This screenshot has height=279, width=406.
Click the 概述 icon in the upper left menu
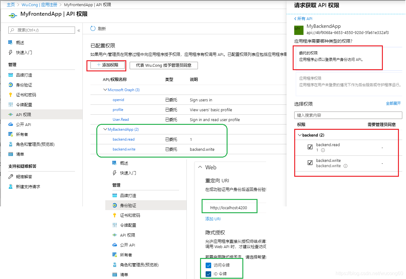(x=10, y=42)
